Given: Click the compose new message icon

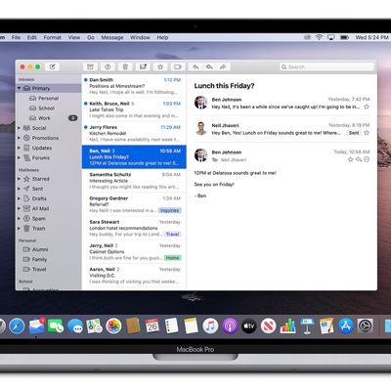Looking at the screenshot, I should [x=52, y=66].
